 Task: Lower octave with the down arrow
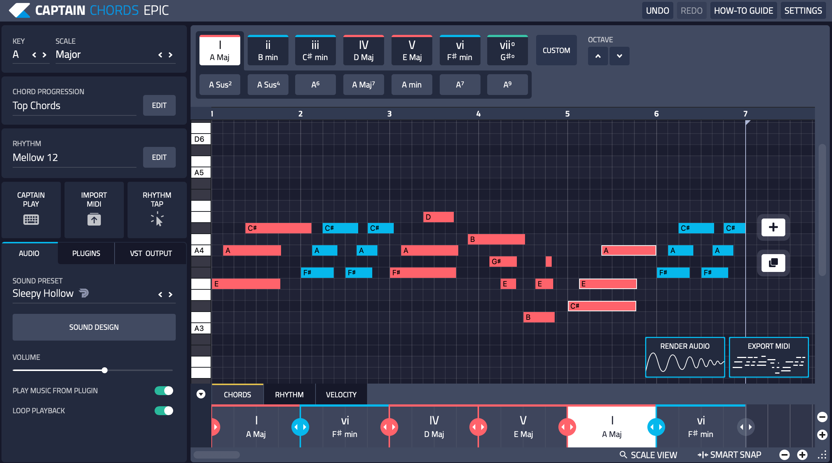619,56
